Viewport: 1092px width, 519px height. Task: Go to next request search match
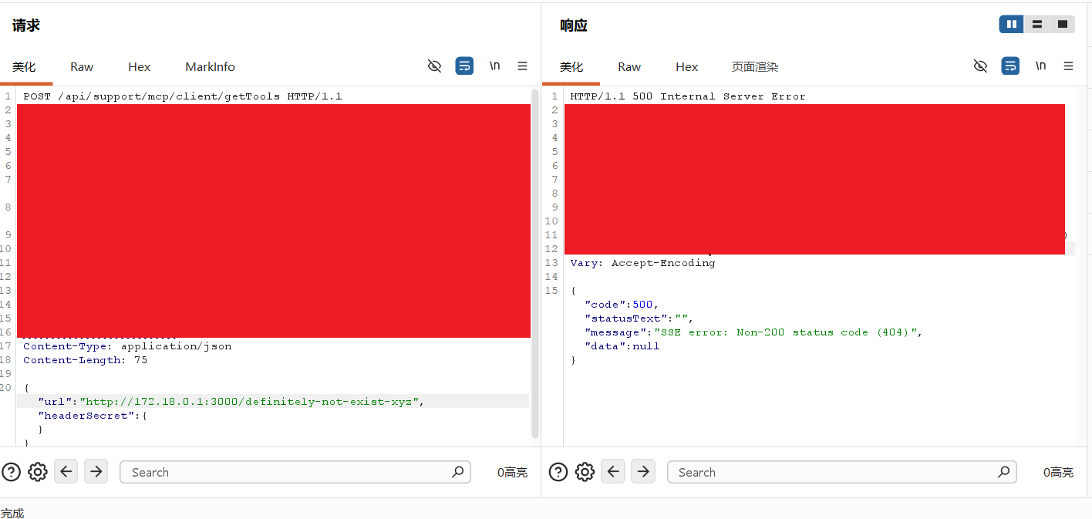96,471
